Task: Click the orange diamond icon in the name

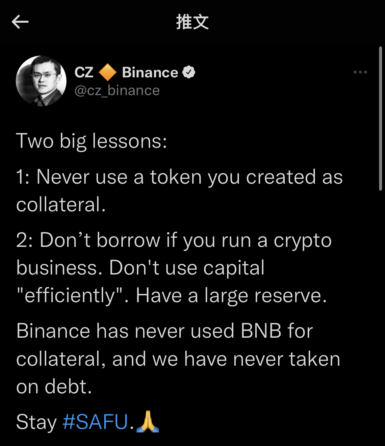Action: coord(108,72)
